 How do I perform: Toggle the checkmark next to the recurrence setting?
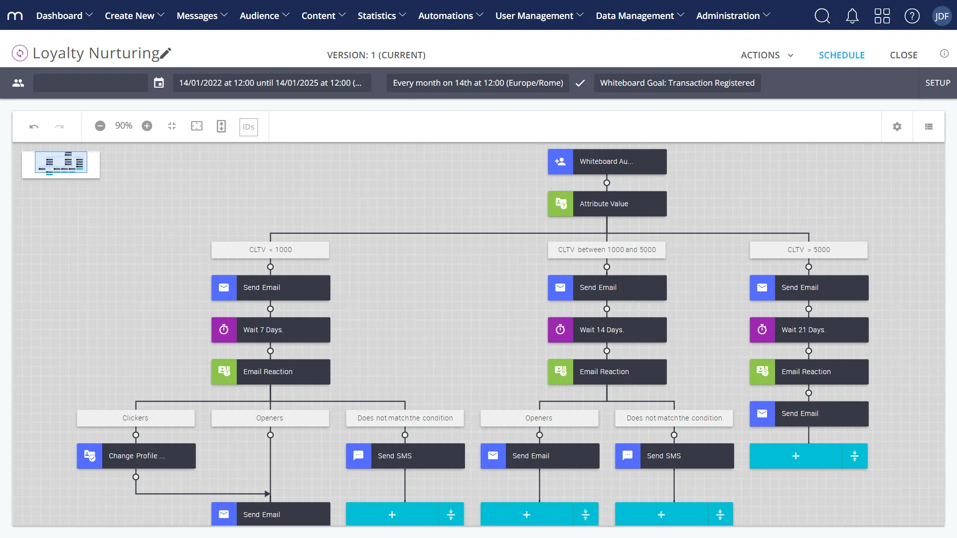click(x=580, y=83)
